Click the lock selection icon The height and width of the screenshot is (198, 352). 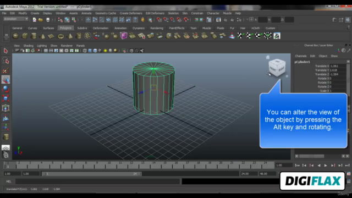click(142, 20)
